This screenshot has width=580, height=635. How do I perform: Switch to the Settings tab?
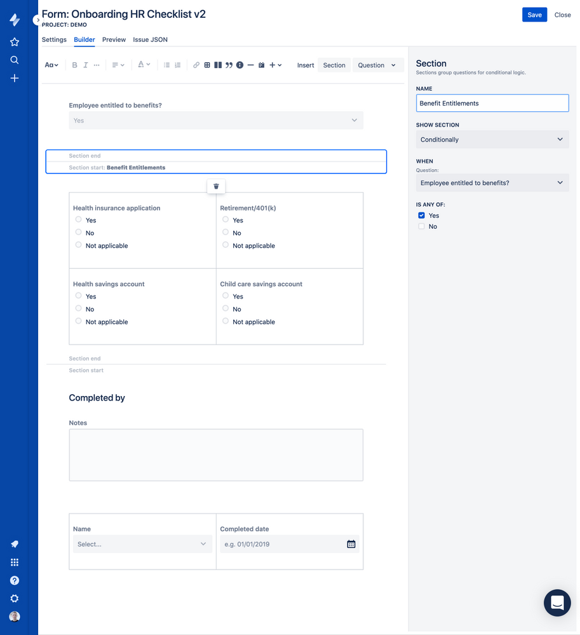(x=54, y=39)
